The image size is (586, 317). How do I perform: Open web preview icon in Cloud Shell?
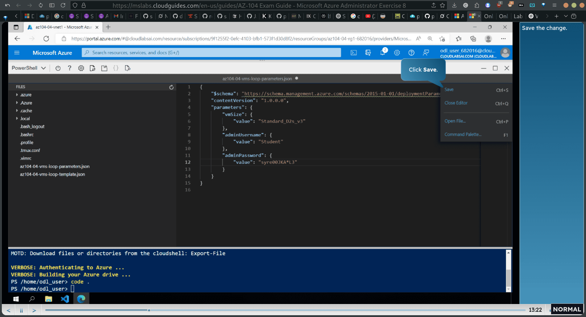point(128,68)
